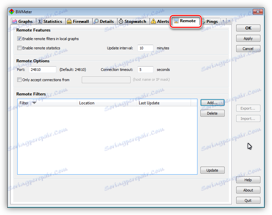The width and height of the screenshot is (272, 215).
Task: Click the Connection timeout seconds field
Action: point(145,70)
